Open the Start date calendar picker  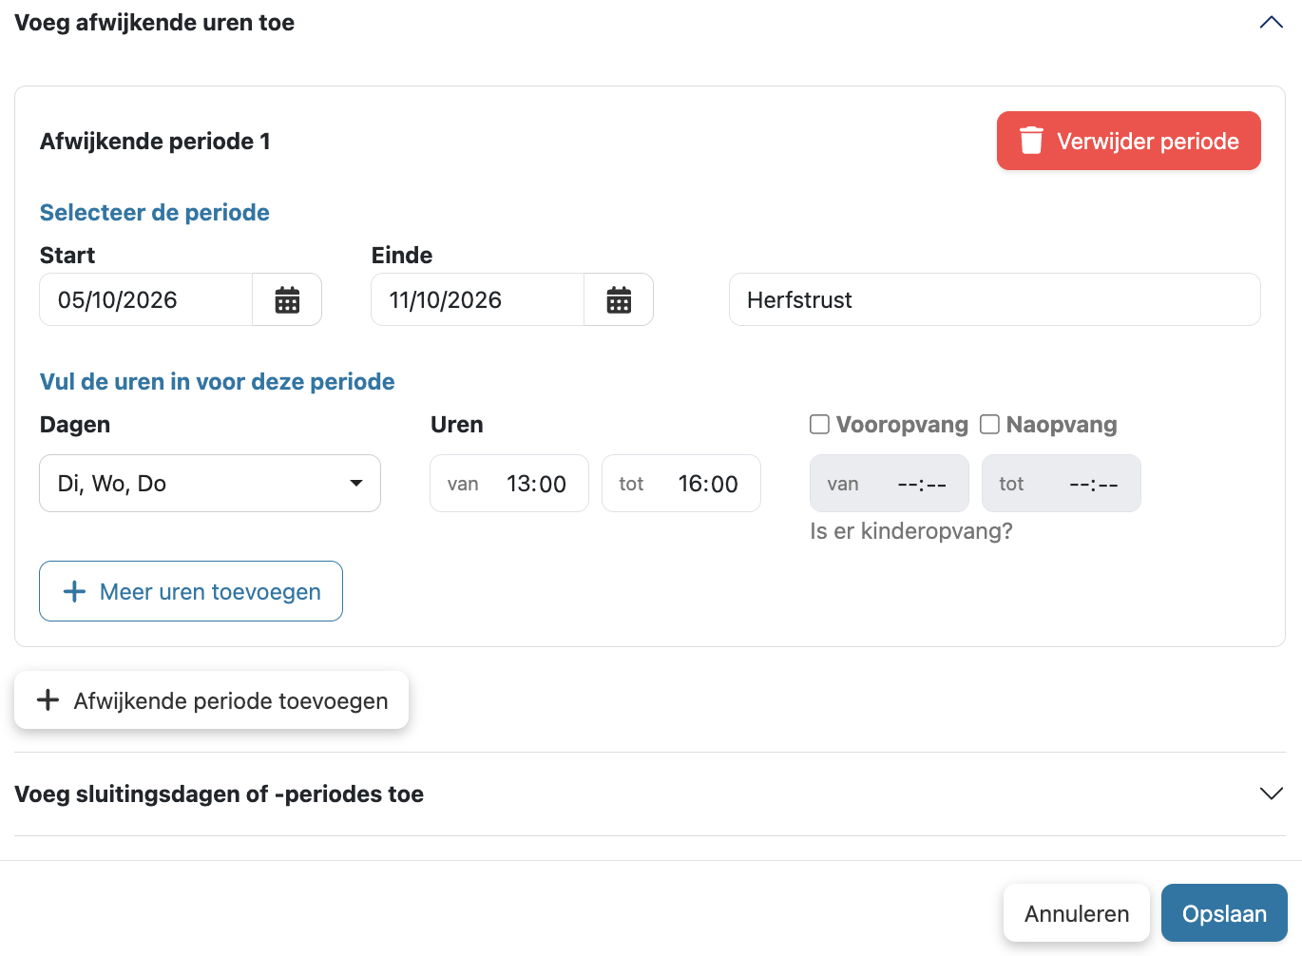tap(287, 300)
